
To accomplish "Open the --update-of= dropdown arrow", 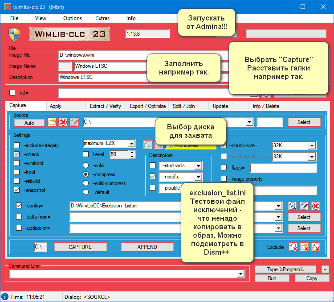I will (278, 228).
